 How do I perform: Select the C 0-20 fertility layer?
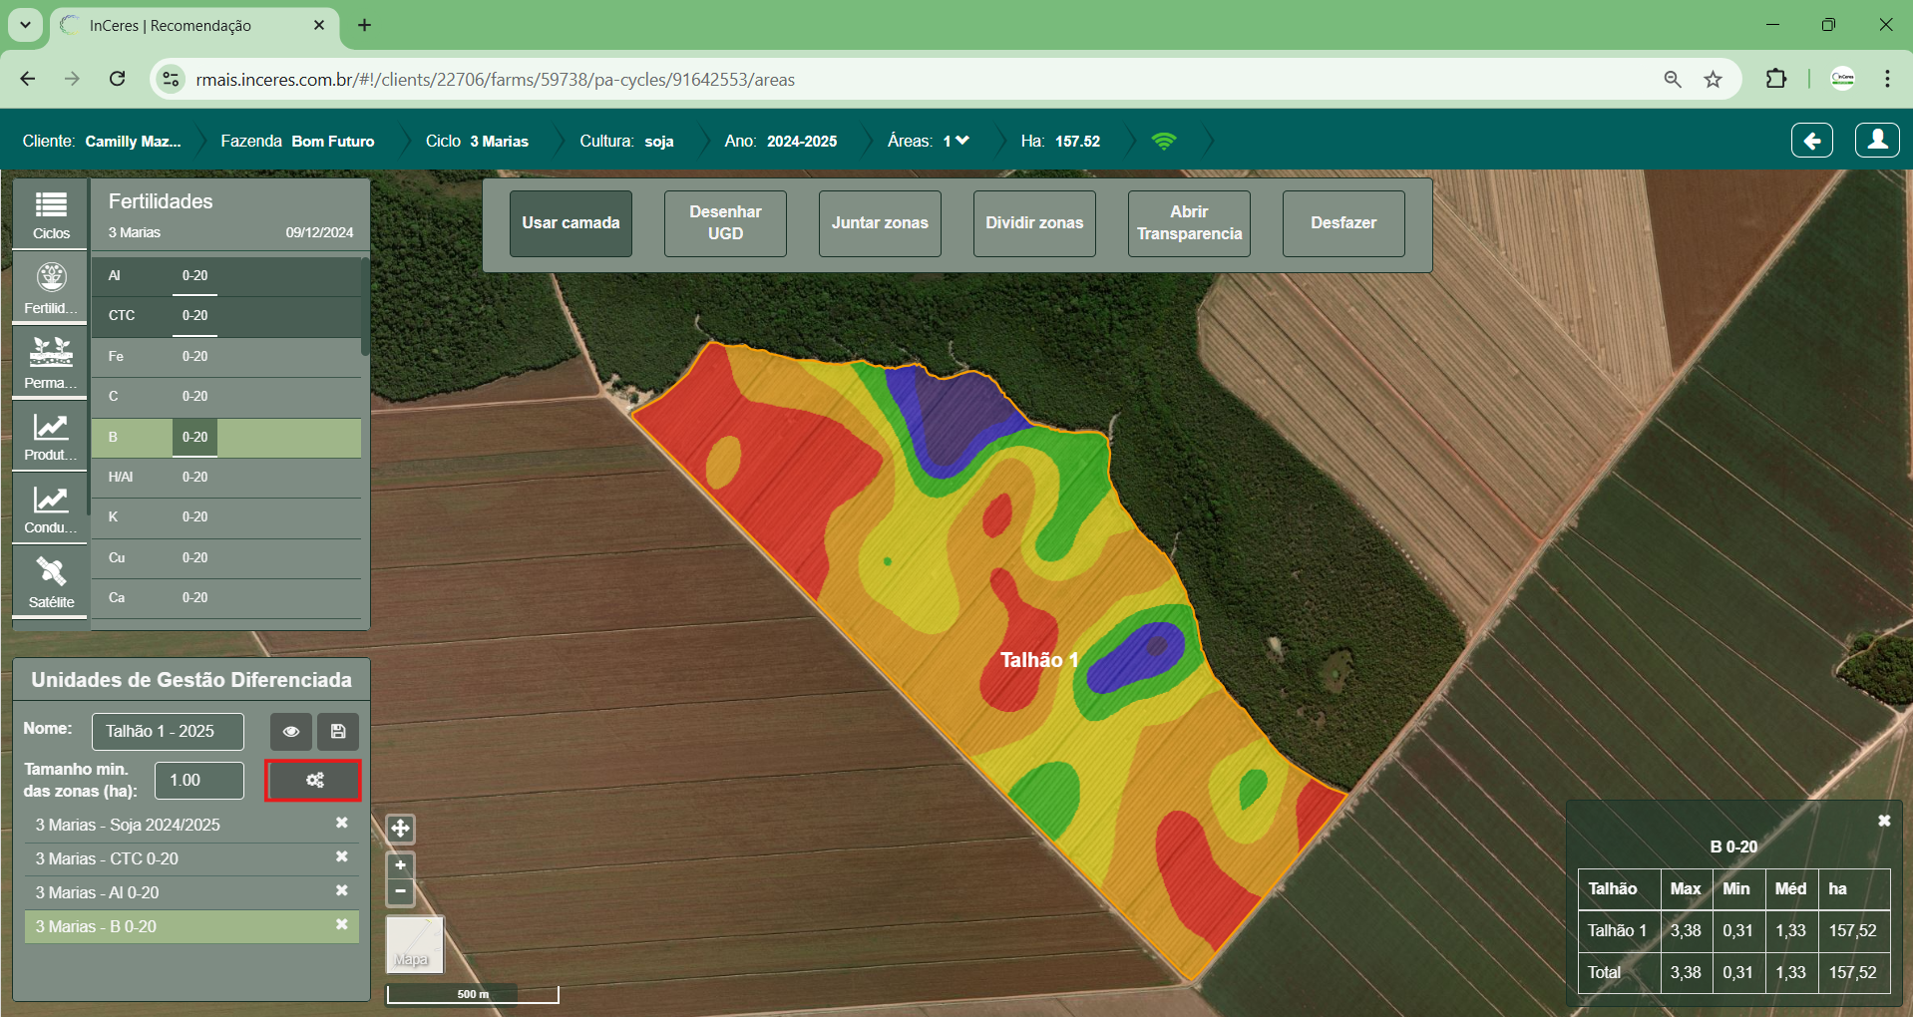click(x=226, y=397)
